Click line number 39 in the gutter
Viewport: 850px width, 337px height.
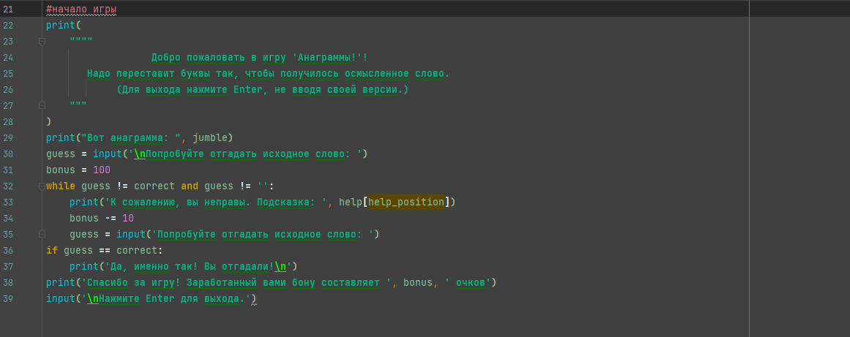point(8,298)
